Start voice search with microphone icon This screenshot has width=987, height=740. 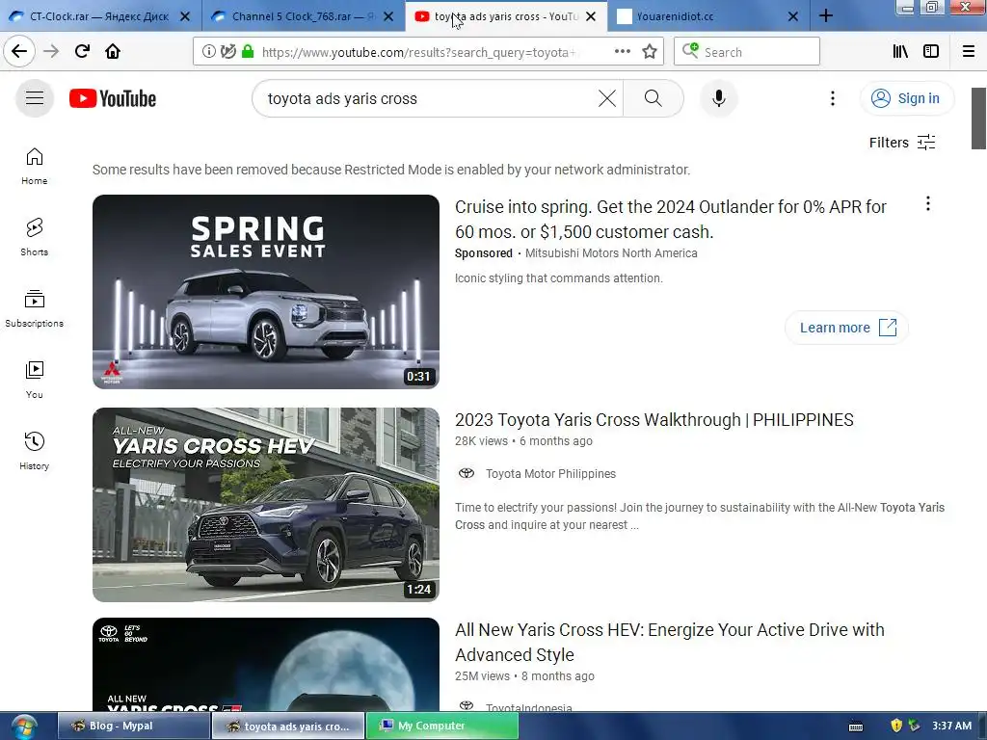pyautogui.click(x=719, y=98)
